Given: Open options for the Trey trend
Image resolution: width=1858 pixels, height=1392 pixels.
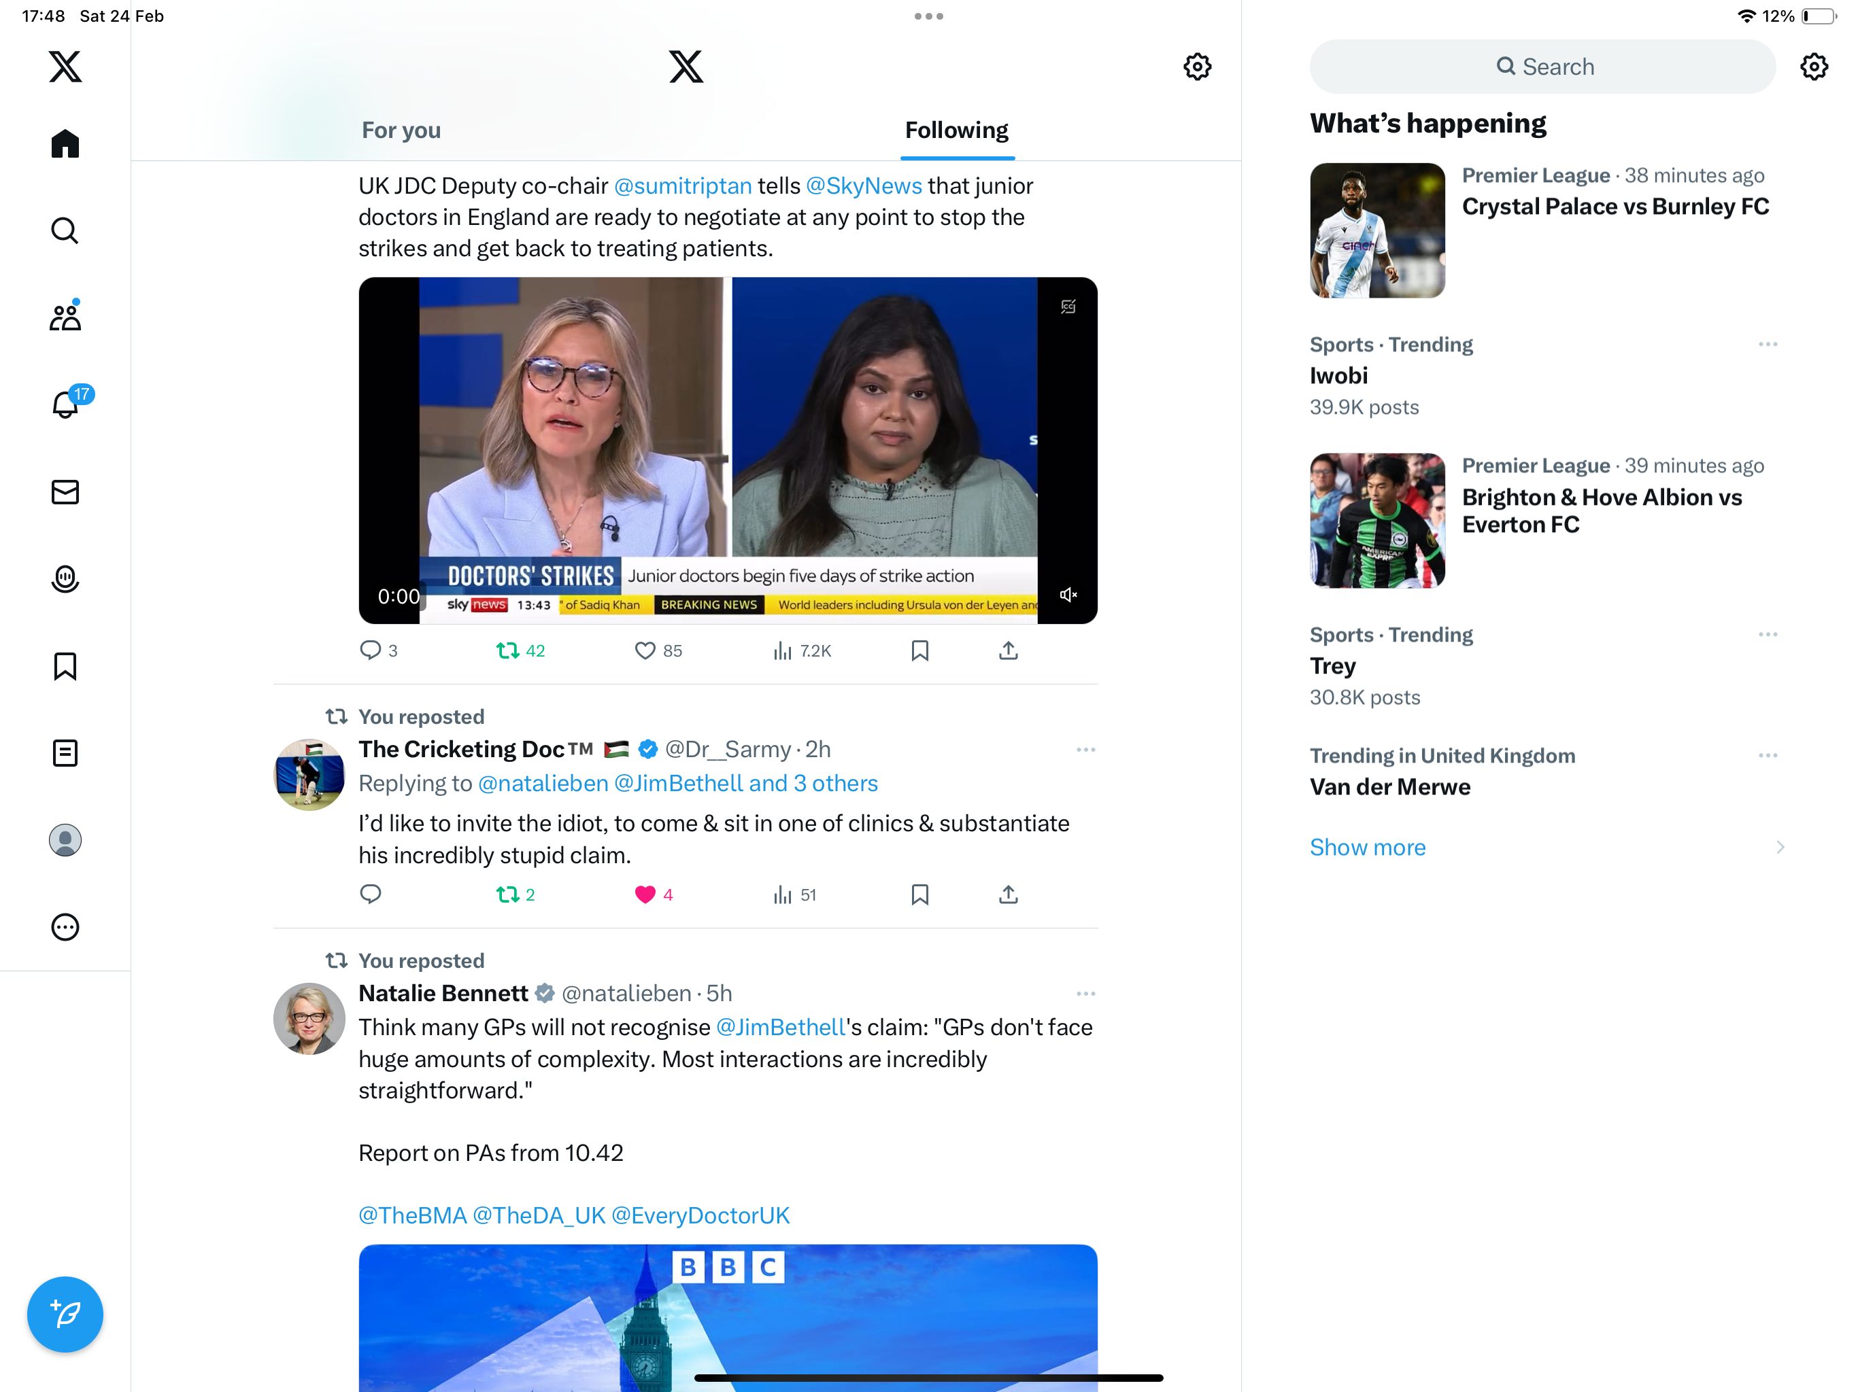Looking at the screenshot, I should click(1768, 635).
